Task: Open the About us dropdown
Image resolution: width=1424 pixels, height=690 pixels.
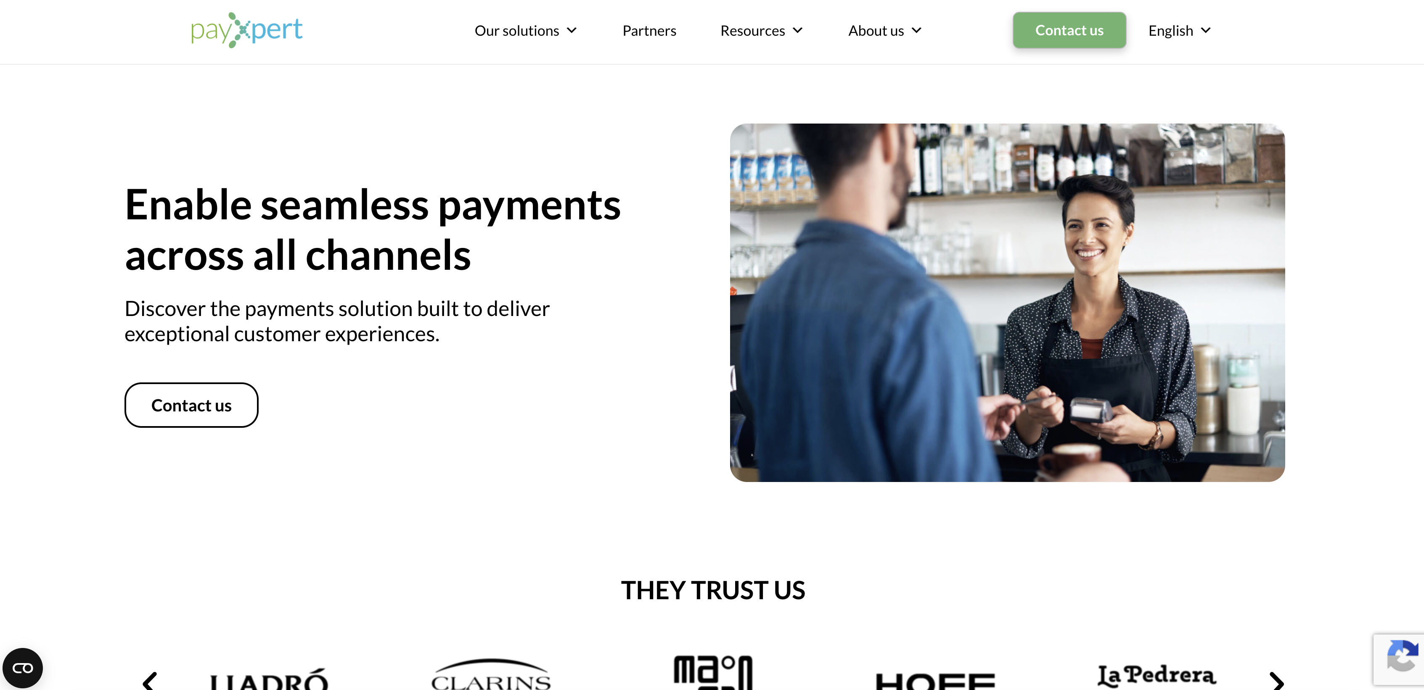Action: 885,30
